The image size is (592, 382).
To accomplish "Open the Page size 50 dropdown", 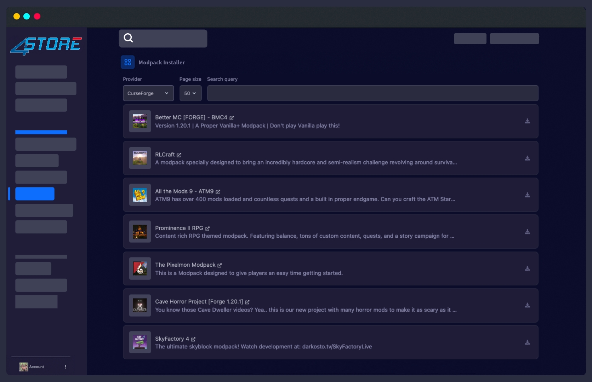I will pyautogui.click(x=190, y=93).
